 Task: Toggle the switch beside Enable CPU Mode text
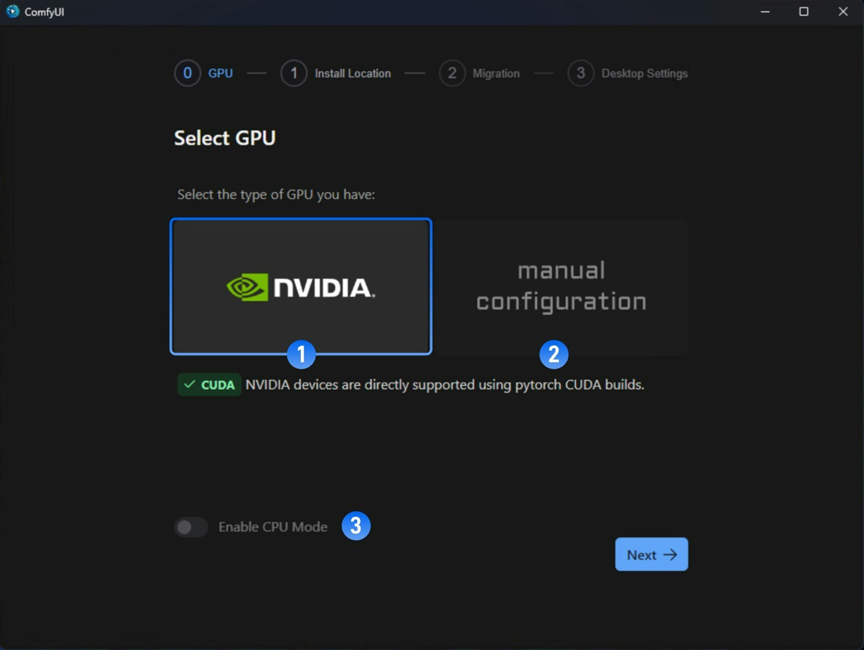coord(191,527)
